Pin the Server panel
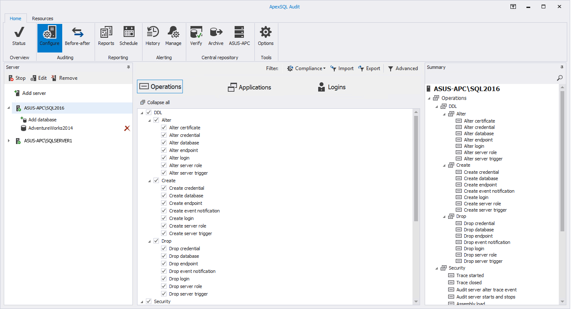The width and height of the screenshot is (571, 309). (x=128, y=67)
